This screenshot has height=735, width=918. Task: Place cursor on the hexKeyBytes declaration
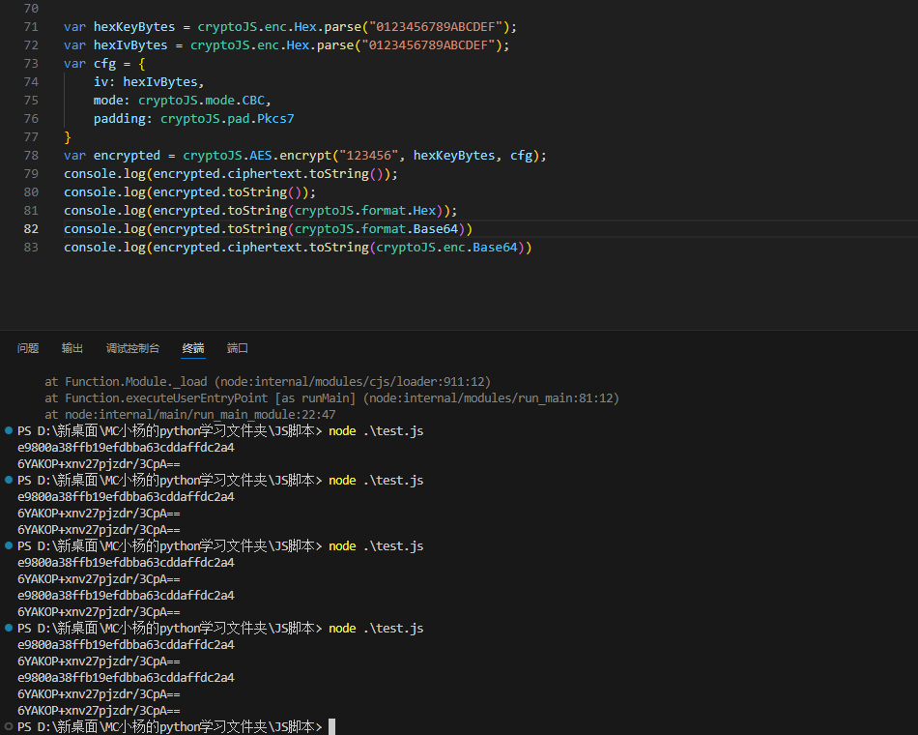click(133, 27)
